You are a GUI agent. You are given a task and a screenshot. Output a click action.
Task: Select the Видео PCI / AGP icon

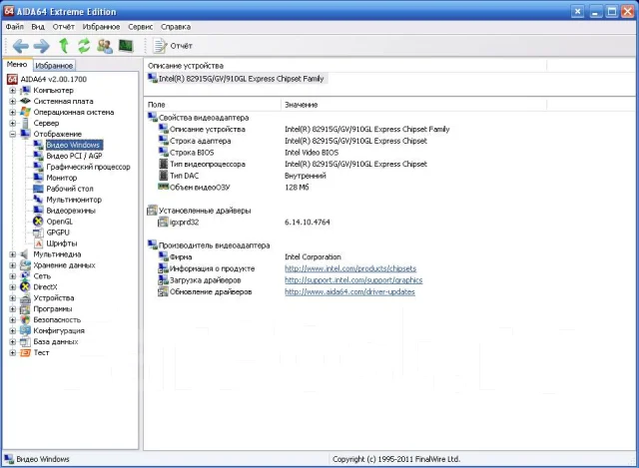point(38,156)
